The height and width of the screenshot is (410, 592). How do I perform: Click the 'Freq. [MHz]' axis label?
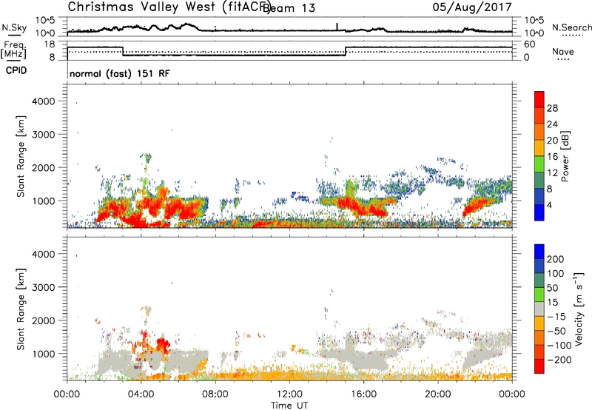(x=14, y=50)
